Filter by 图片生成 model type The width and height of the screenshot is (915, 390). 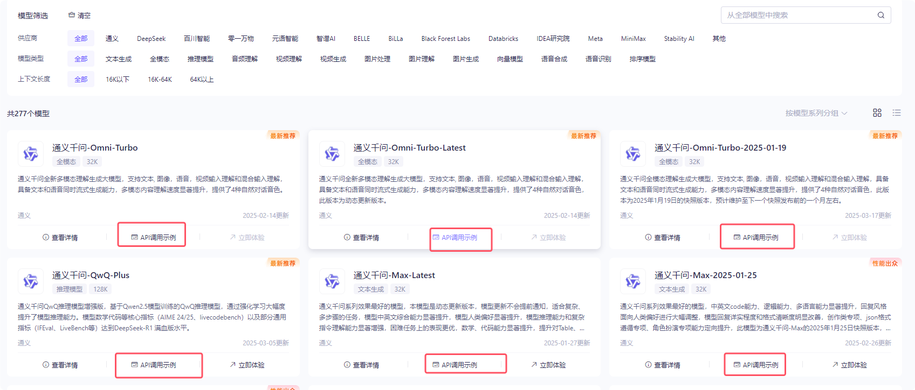(x=465, y=59)
